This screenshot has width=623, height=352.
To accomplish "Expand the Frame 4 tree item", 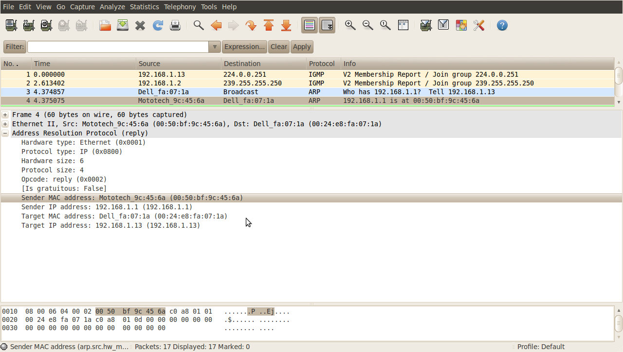I will pos(5,115).
